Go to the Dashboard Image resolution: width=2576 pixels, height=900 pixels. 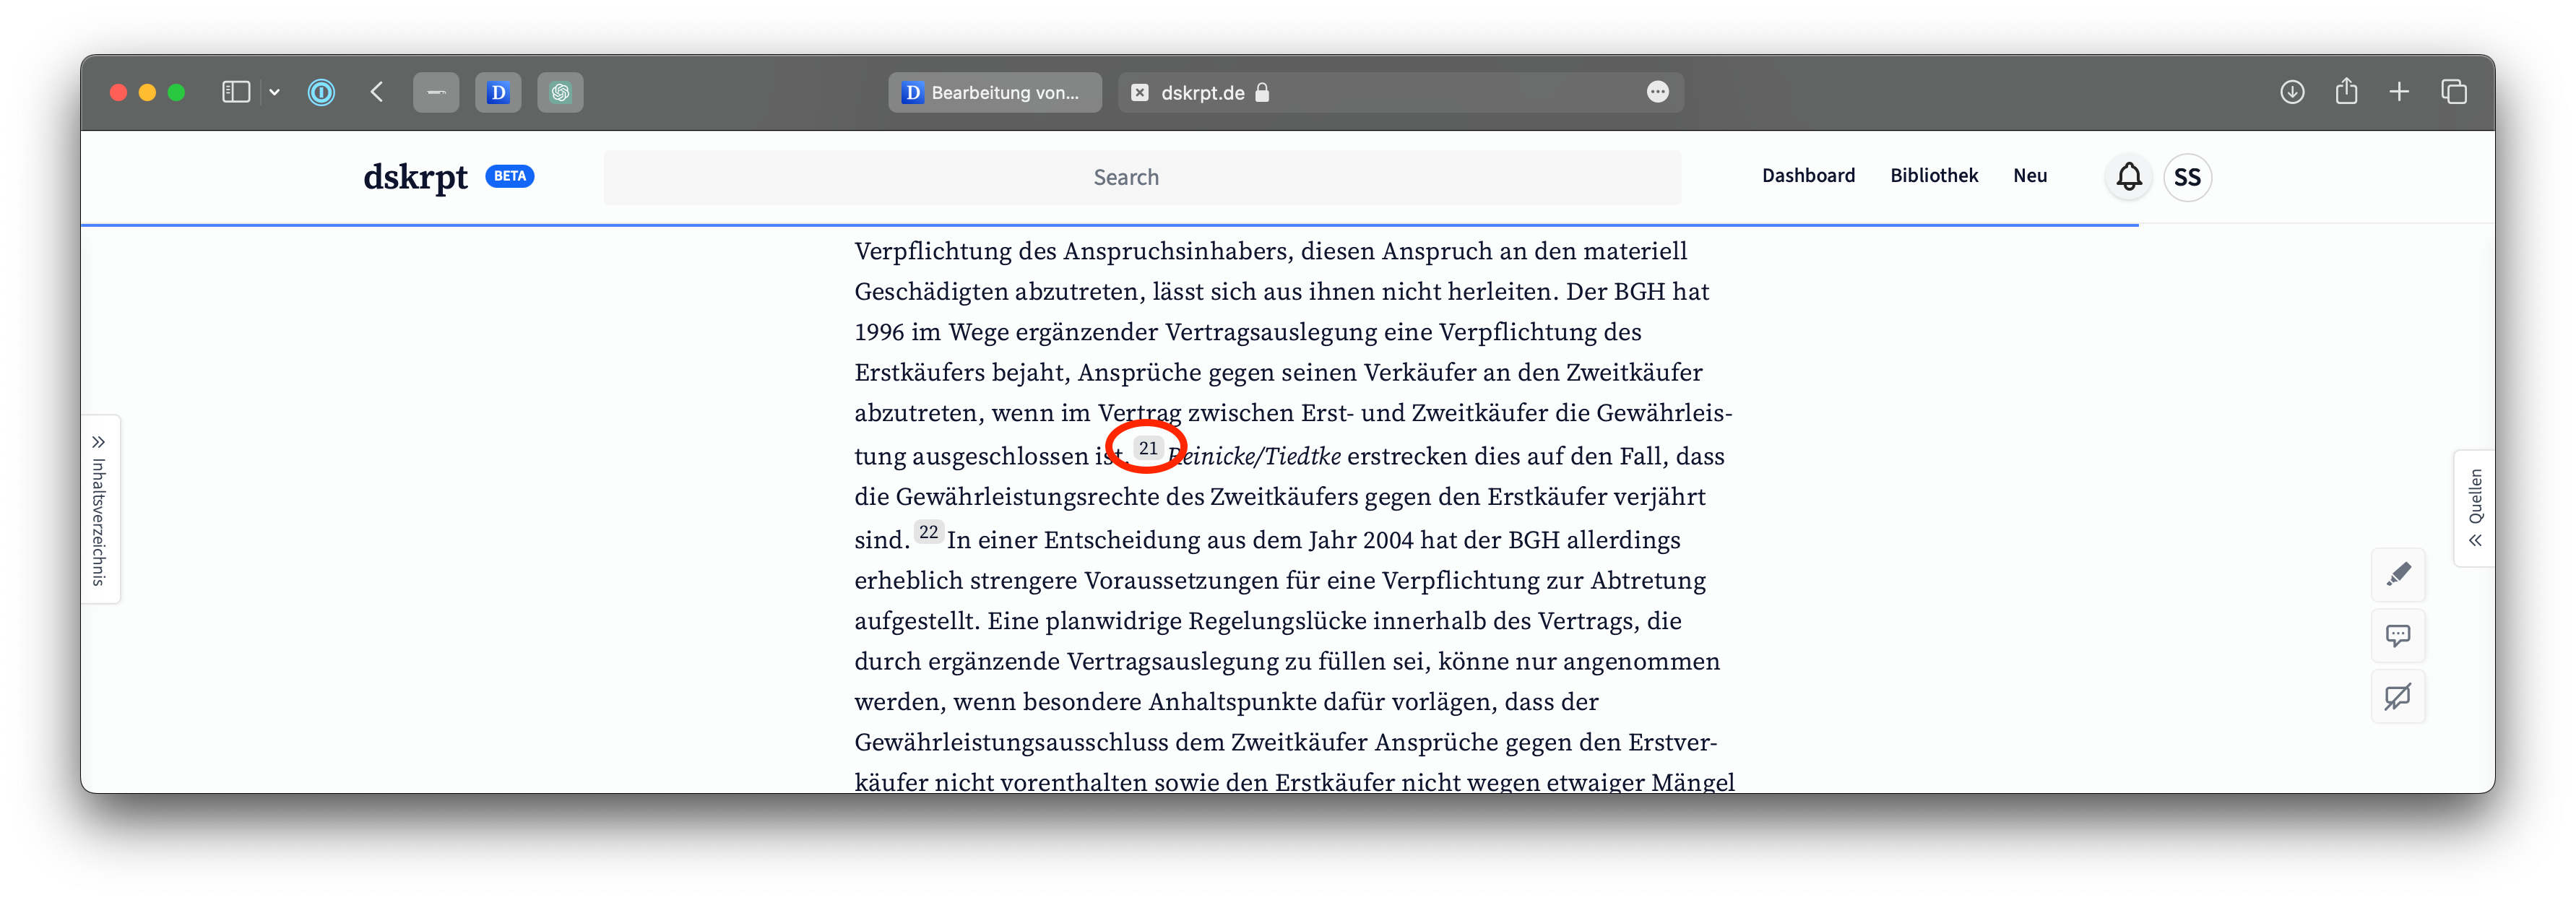click(1808, 176)
